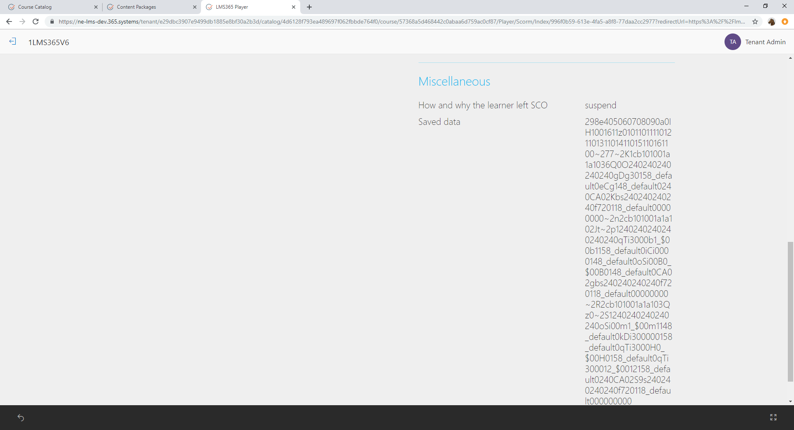This screenshot has height=430, width=794.
Task: Click the TA user avatar
Action: click(732, 42)
